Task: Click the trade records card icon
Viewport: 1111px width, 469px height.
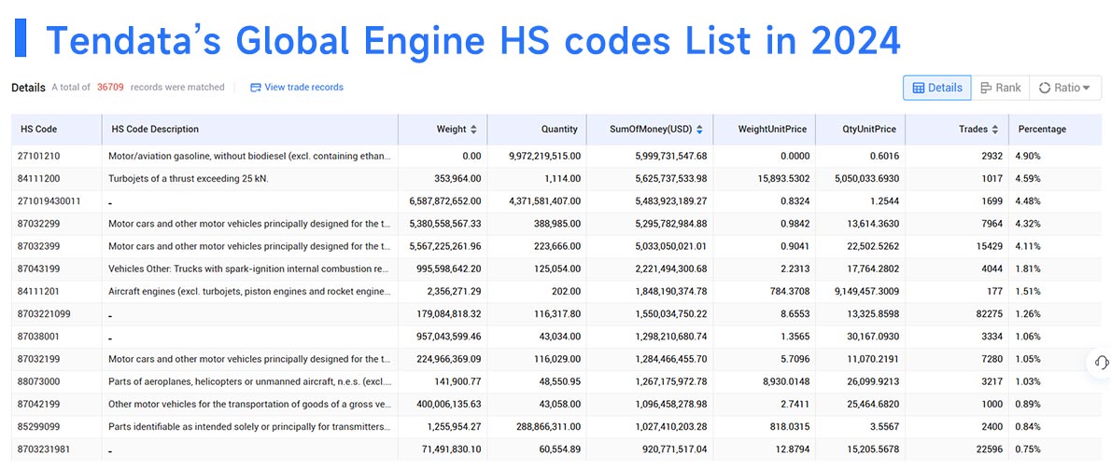Action: tap(256, 88)
